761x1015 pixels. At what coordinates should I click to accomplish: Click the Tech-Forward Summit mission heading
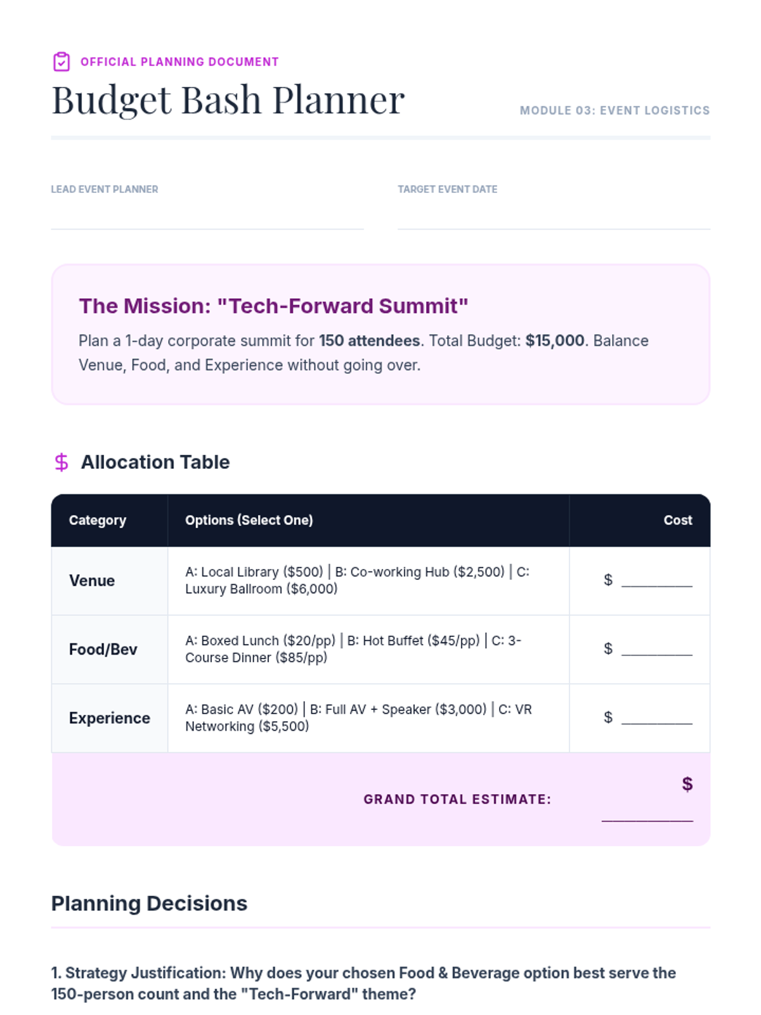pos(273,306)
